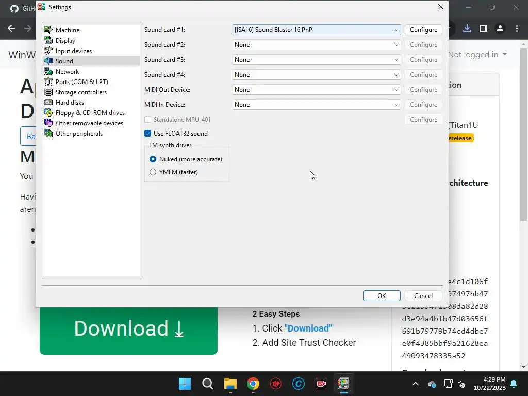Click the notification bell in system tray
The image size is (528, 396).
tap(514, 384)
